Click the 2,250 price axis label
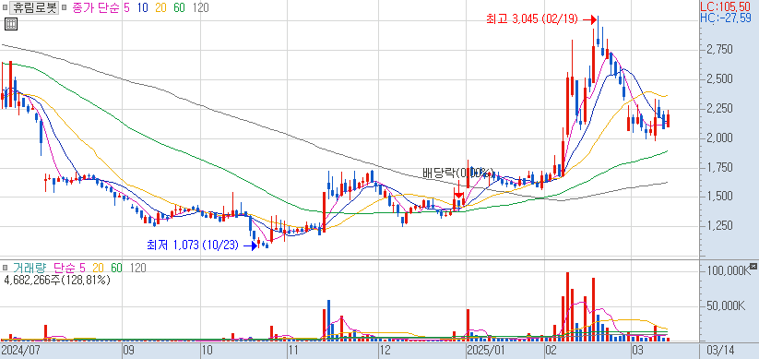 (718, 109)
